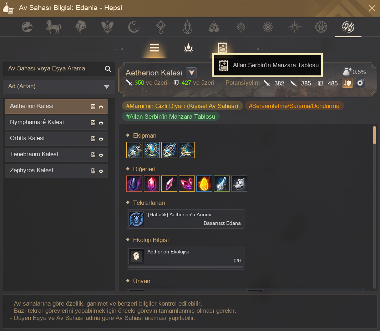The height and width of the screenshot is (331, 380).
Task: Toggle the sword and shield potential button
Action: coord(347,83)
